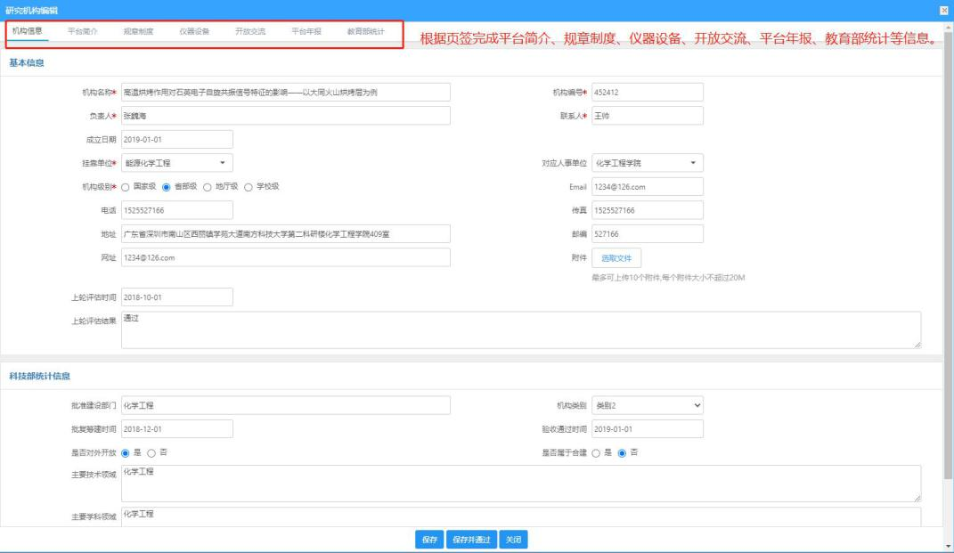Click the 上轮评估结果 textarea resize handle
Viewport: 954px width, 553px height.
pos(917,345)
